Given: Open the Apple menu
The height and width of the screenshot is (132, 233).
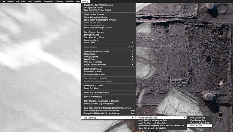Looking at the screenshot, I should coord(4,2).
